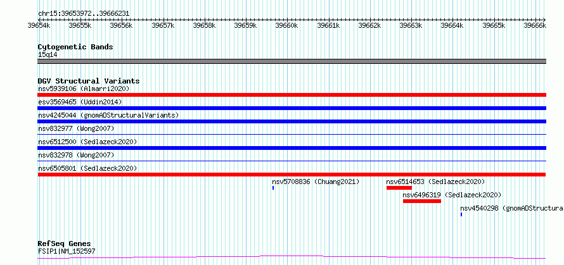This screenshot has width=564, height=265.
Task: Click the 15q14 band label
Action: point(48,55)
